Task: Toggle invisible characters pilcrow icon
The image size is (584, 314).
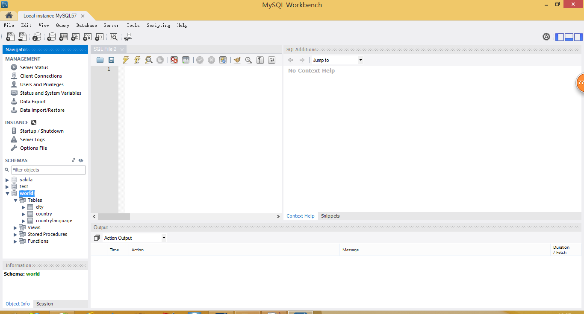Action: (x=260, y=60)
